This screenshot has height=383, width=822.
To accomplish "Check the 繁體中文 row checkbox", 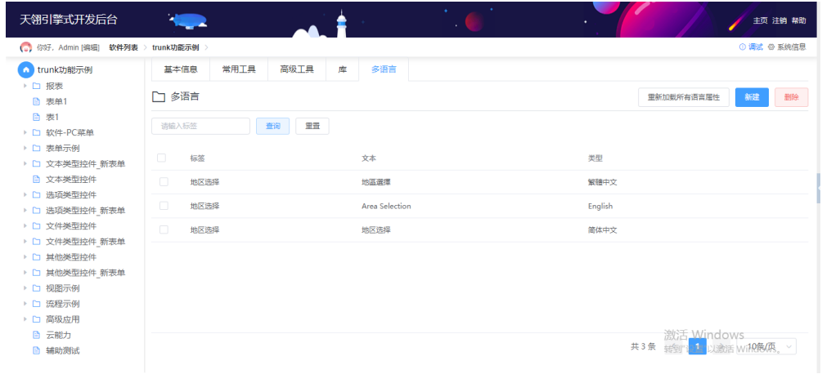I will point(164,182).
